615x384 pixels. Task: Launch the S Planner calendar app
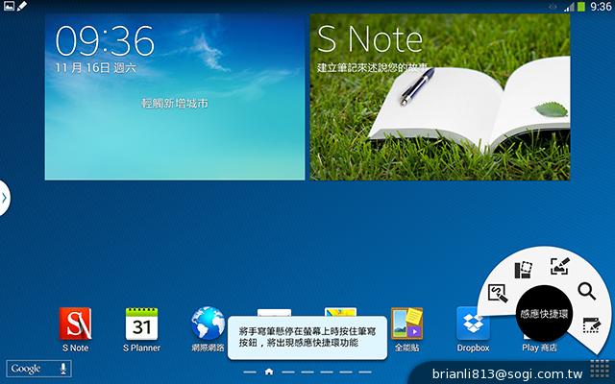point(141,324)
